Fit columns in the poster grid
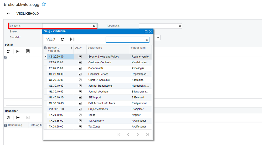Image resolution: width=262 pixels, height=145 pixels. pos(18,51)
